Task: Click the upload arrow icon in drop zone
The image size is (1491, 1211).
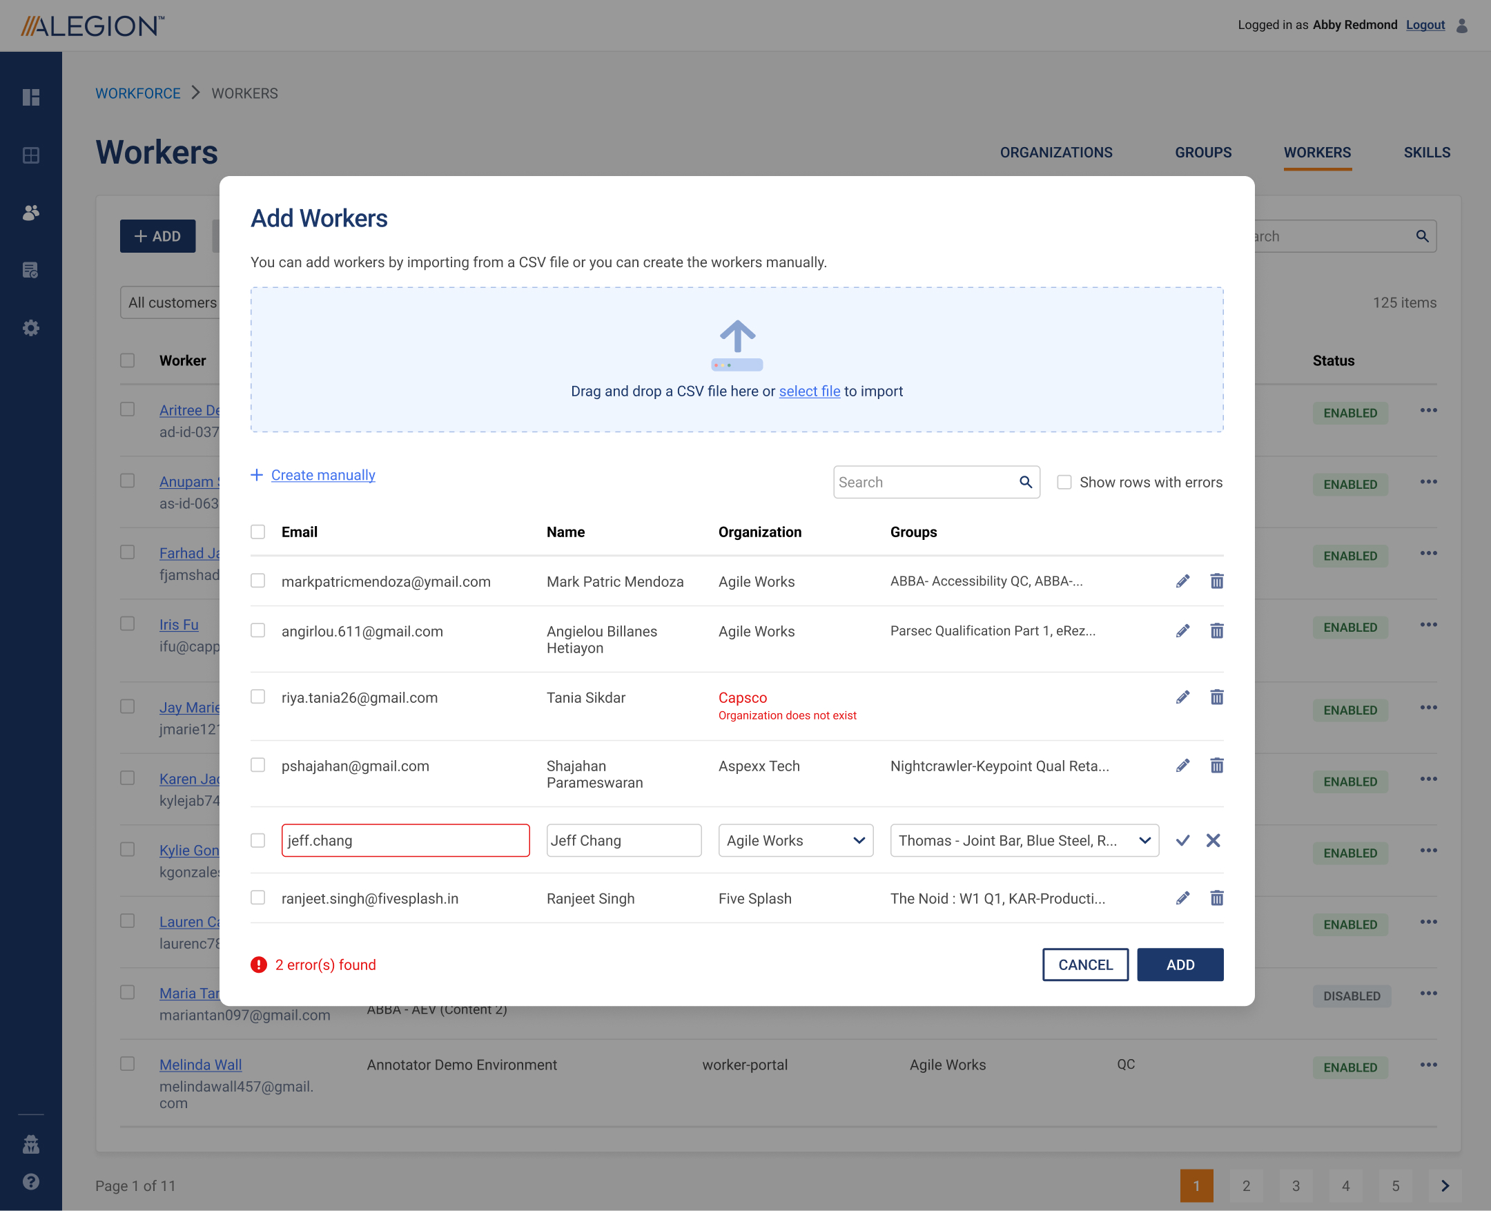Action: [x=737, y=345]
